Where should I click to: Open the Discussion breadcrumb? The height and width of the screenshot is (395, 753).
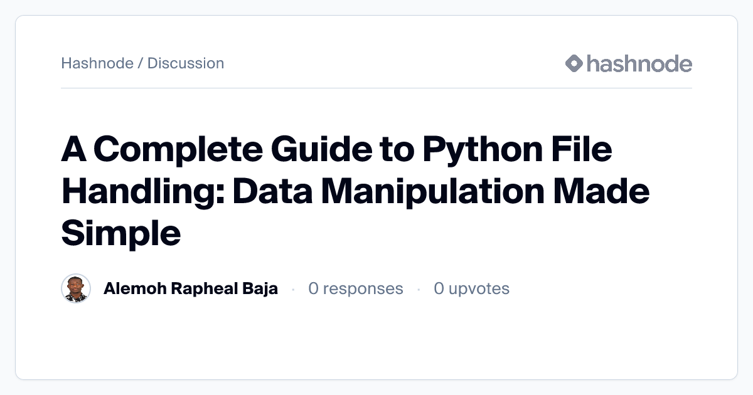point(186,63)
